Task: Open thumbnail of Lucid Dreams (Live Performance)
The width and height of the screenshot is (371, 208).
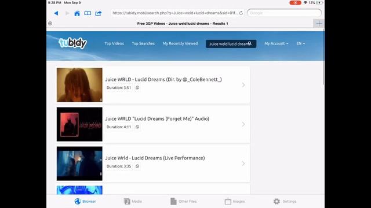Action: (79, 164)
